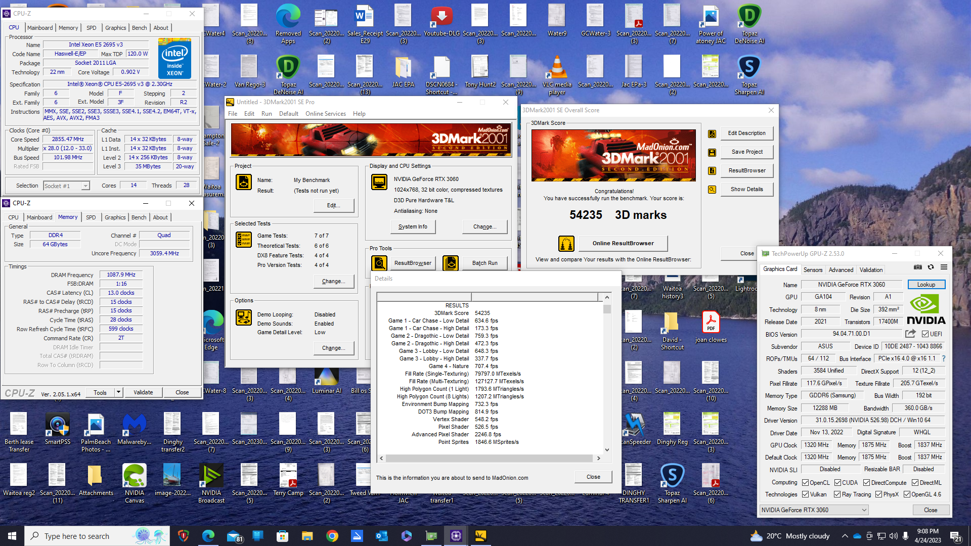971x546 pixels.
Task: Toggle the PhysX checkbox
Action: click(879, 494)
